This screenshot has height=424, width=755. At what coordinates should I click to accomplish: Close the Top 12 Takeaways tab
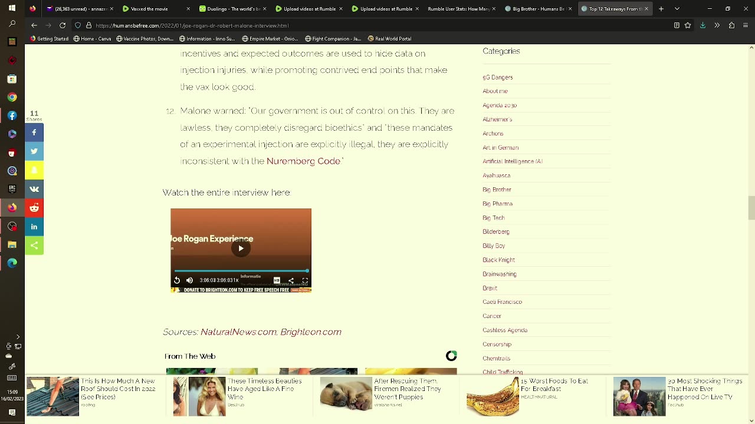pos(646,9)
